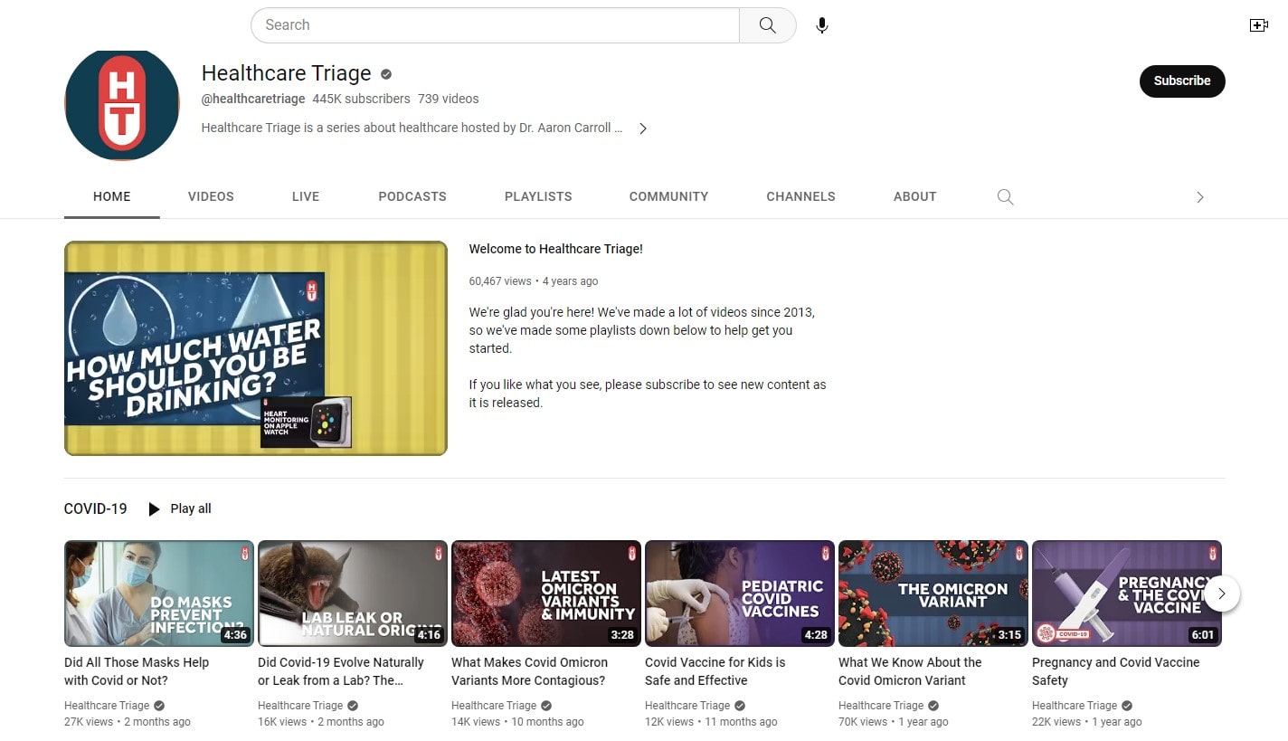Click the search magnifier button
Viewport: 1288px width, 741px height.
[x=767, y=25]
